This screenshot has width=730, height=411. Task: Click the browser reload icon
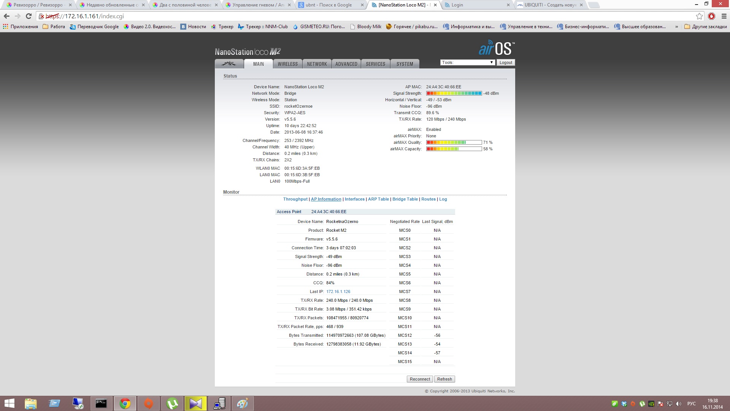click(x=29, y=16)
